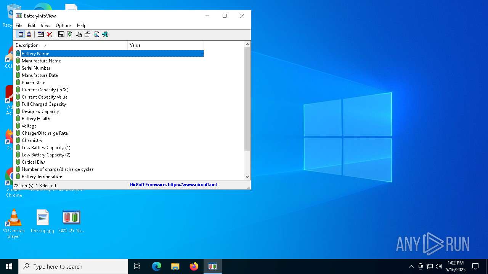
Task: Open the Windows Start menu
Action: (9, 266)
